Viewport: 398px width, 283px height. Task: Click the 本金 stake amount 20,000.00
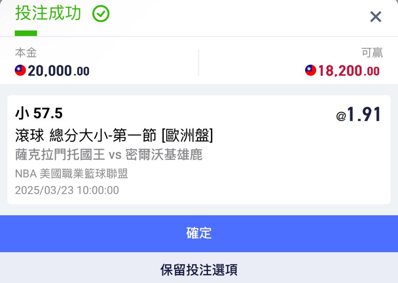[x=58, y=71]
